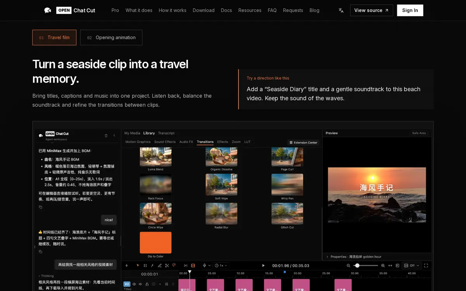The height and width of the screenshot is (291, 466).
Task: Choose the orange Dip to Color swatch
Action: click(155, 243)
